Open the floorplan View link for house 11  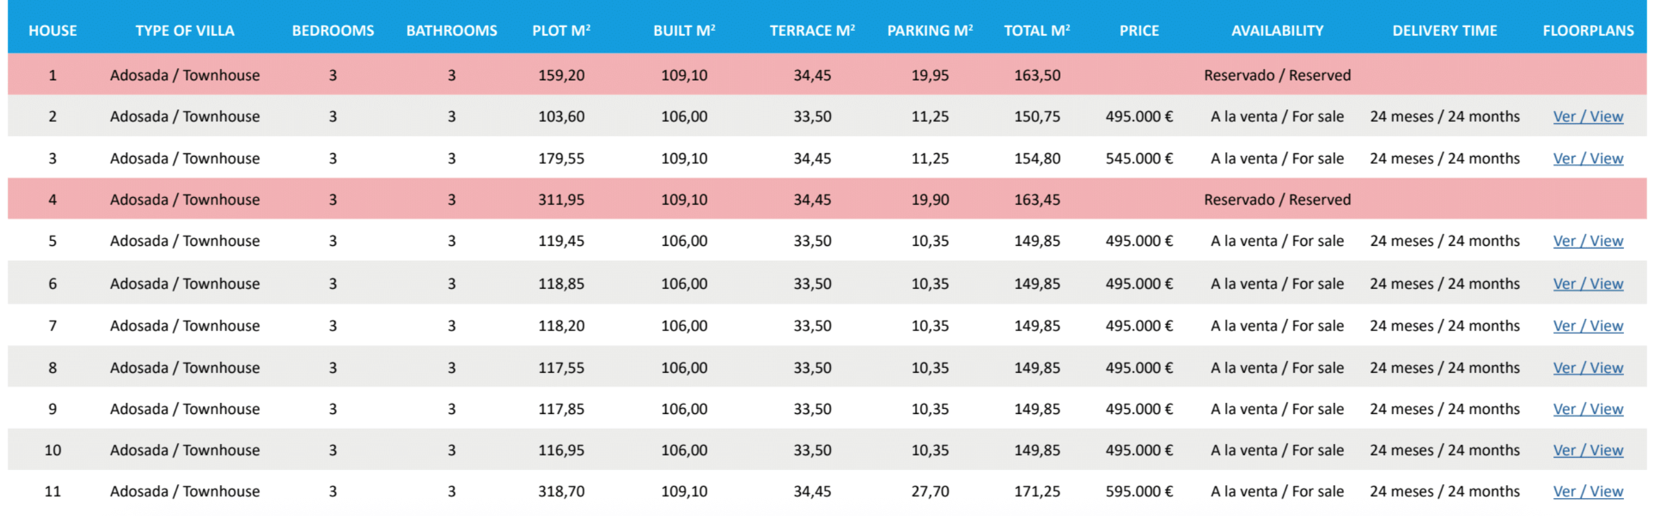point(1587,491)
